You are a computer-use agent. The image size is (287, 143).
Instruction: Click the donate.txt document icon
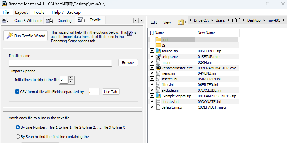point(158,101)
